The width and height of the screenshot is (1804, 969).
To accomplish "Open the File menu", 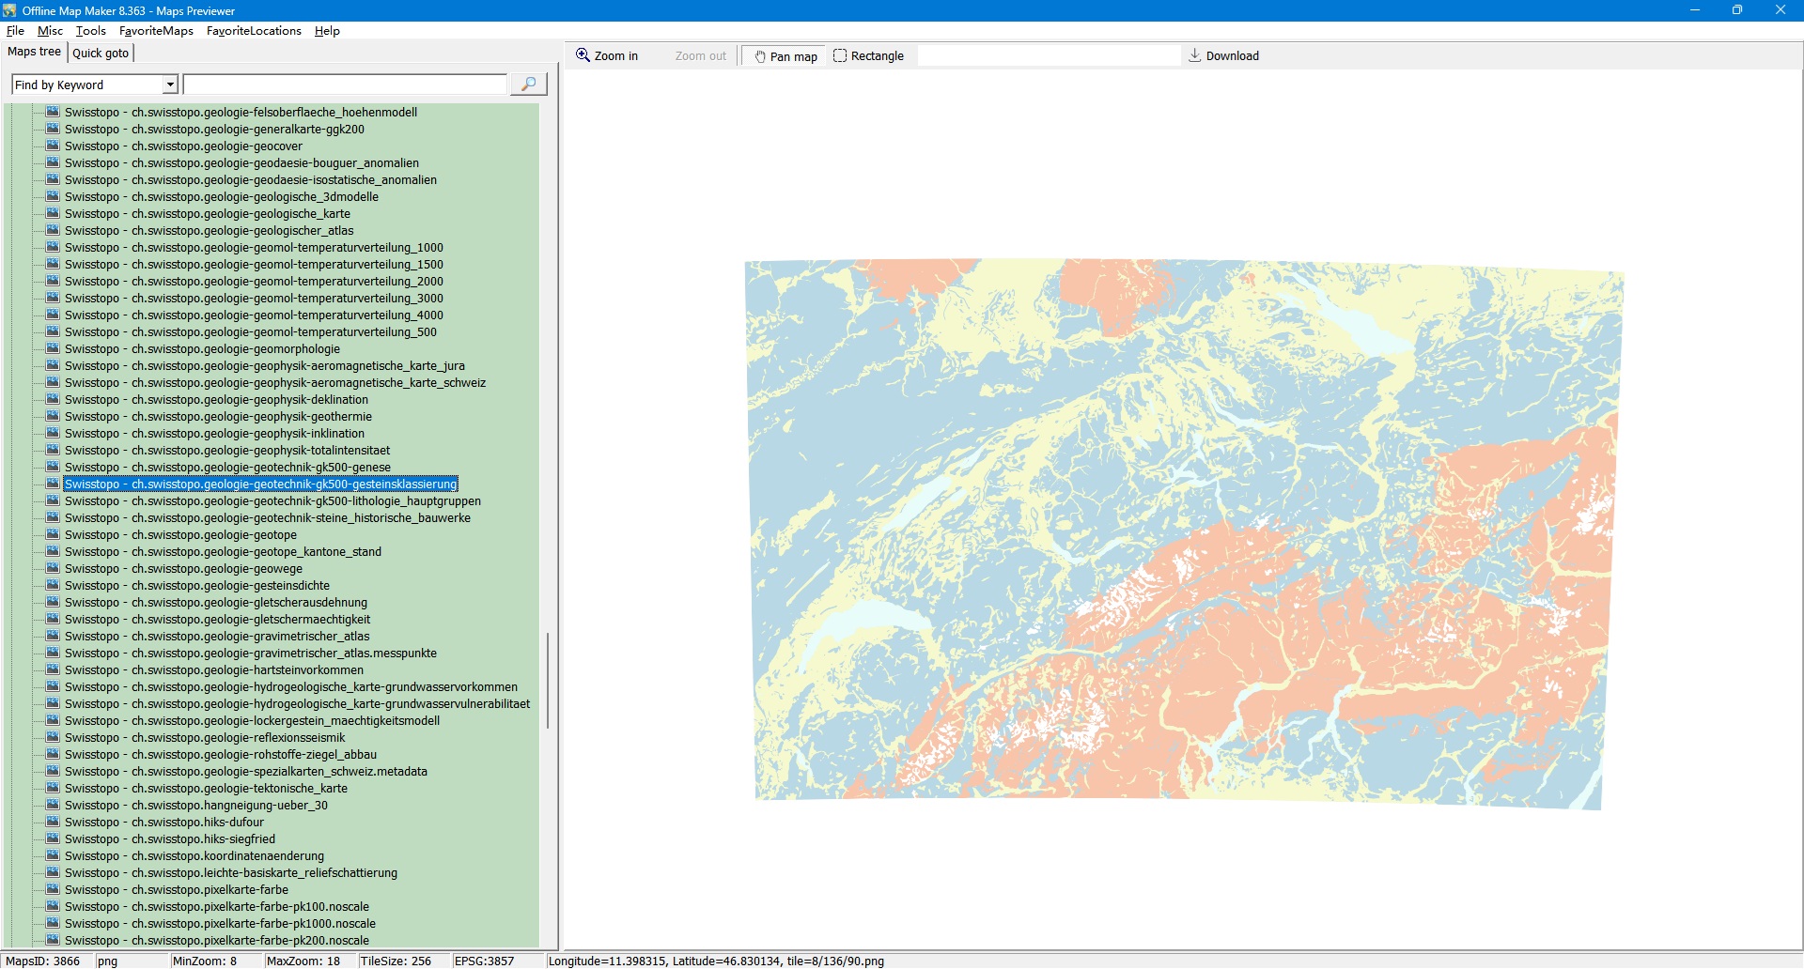I will 15,31.
